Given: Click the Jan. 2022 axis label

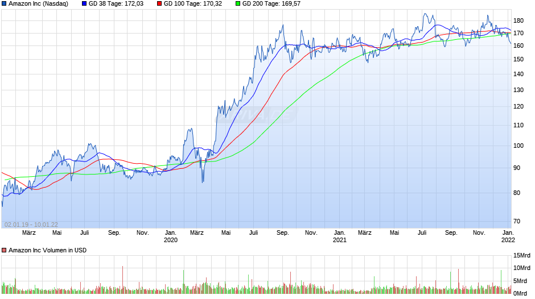Looking at the screenshot, I should [508, 236].
